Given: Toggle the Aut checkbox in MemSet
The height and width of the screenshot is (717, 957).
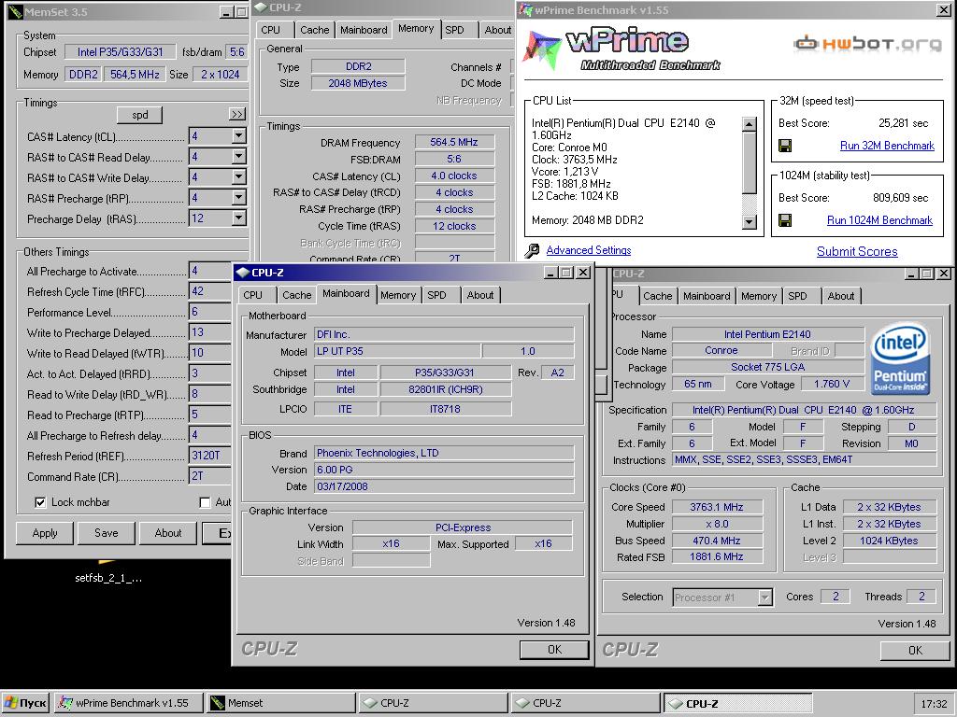Looking at the screenshot, I should (x=205, y=502).
